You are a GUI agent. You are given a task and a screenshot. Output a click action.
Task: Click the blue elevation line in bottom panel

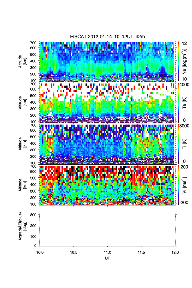[x=107, y=238]
